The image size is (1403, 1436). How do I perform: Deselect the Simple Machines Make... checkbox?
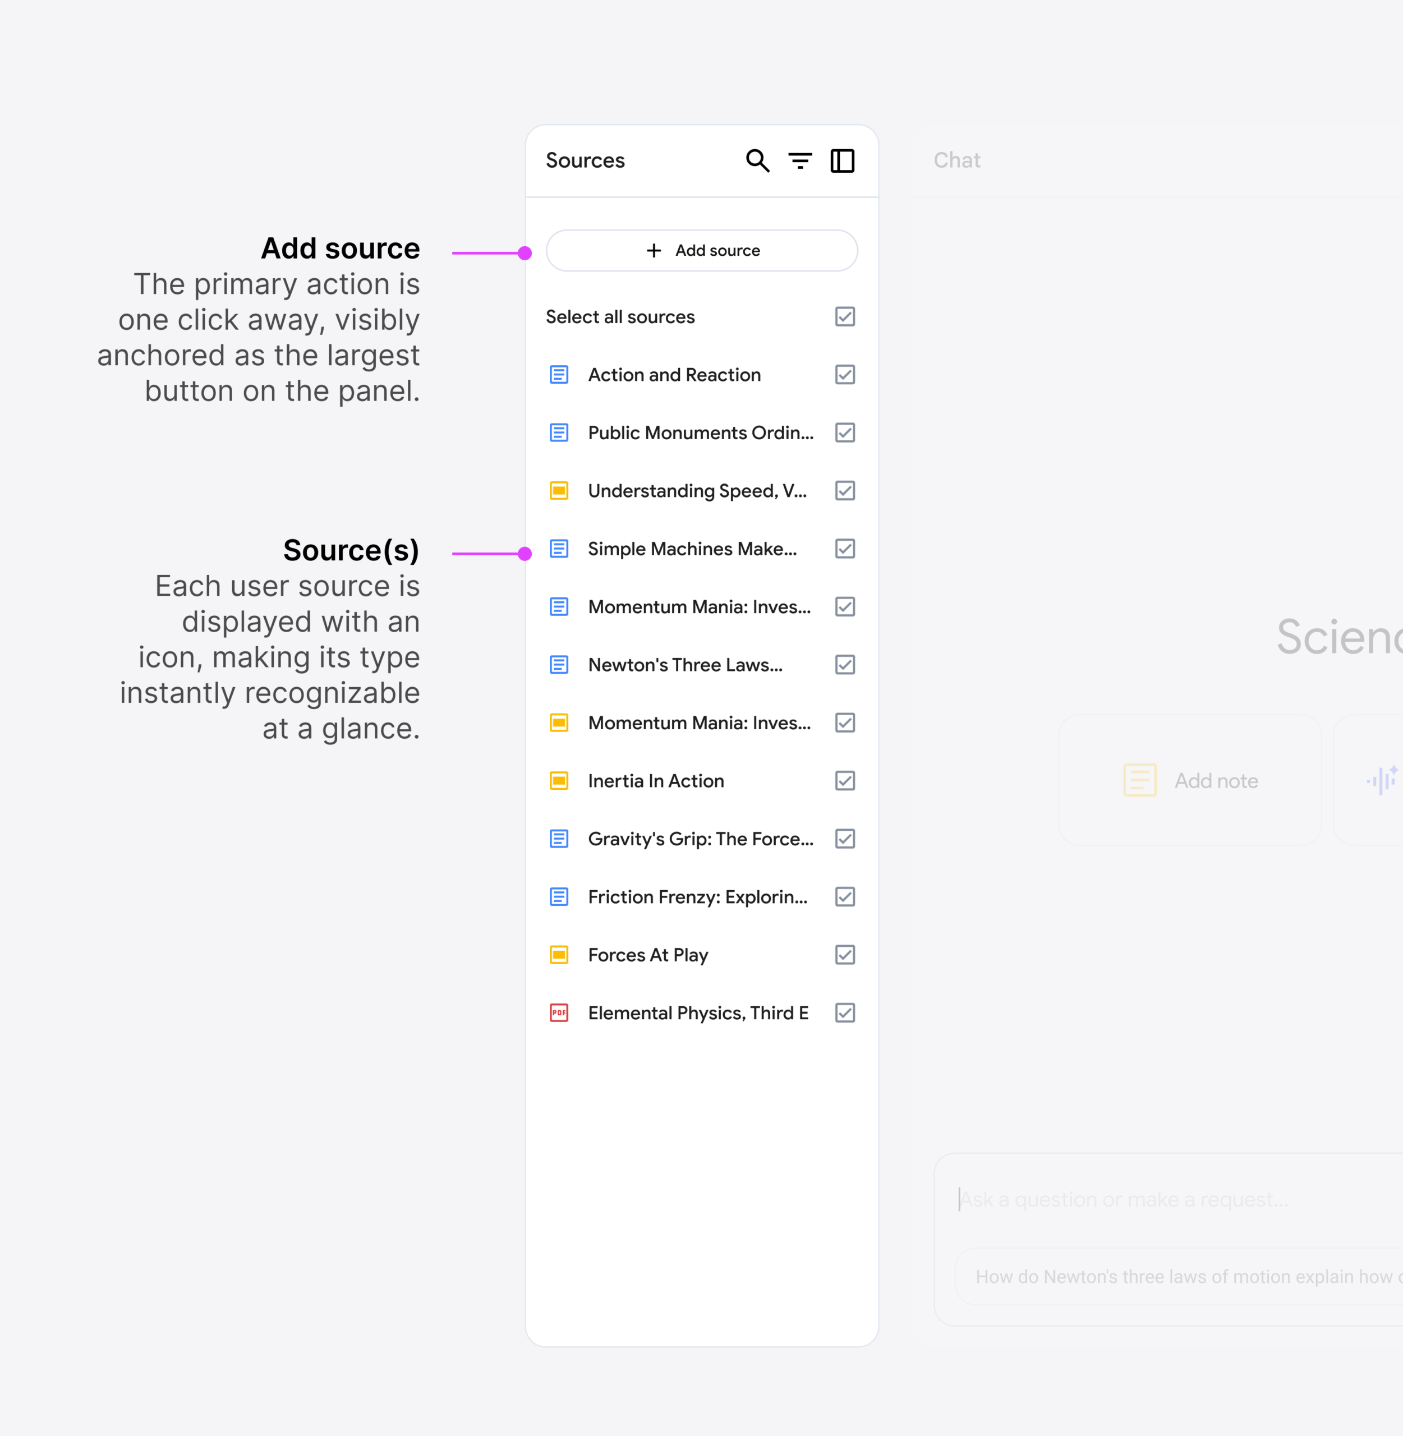844,549
